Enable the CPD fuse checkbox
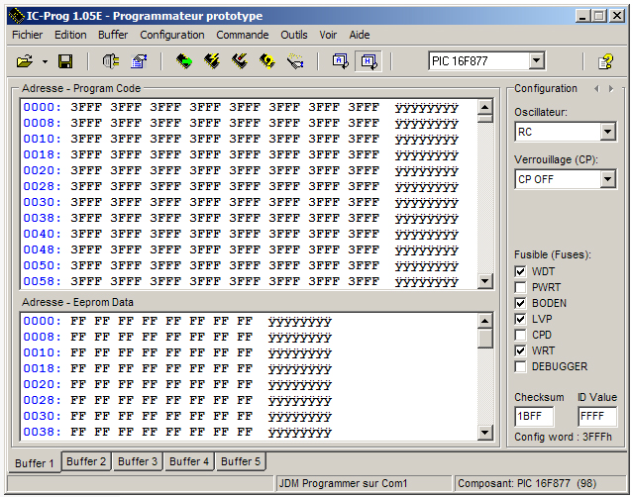This screenshot has height=497, width=632. pyautogui.click(x=520, y=335)
